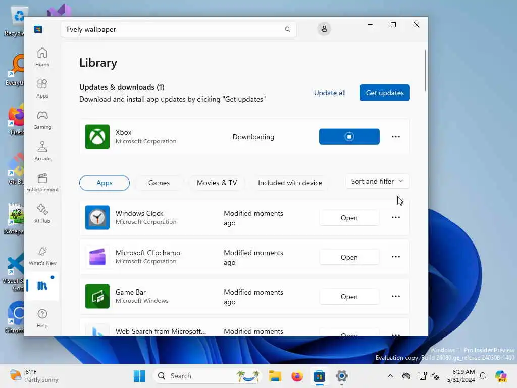Select the Included with device tab
Image resolution: width=517 pixels, height=388 pixels.
tap(290, 183)
